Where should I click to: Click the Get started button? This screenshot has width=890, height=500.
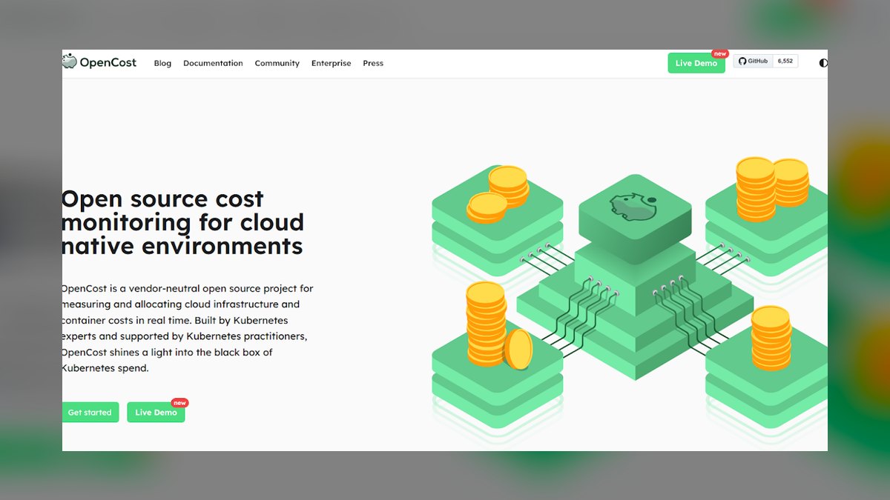point(90,413)
